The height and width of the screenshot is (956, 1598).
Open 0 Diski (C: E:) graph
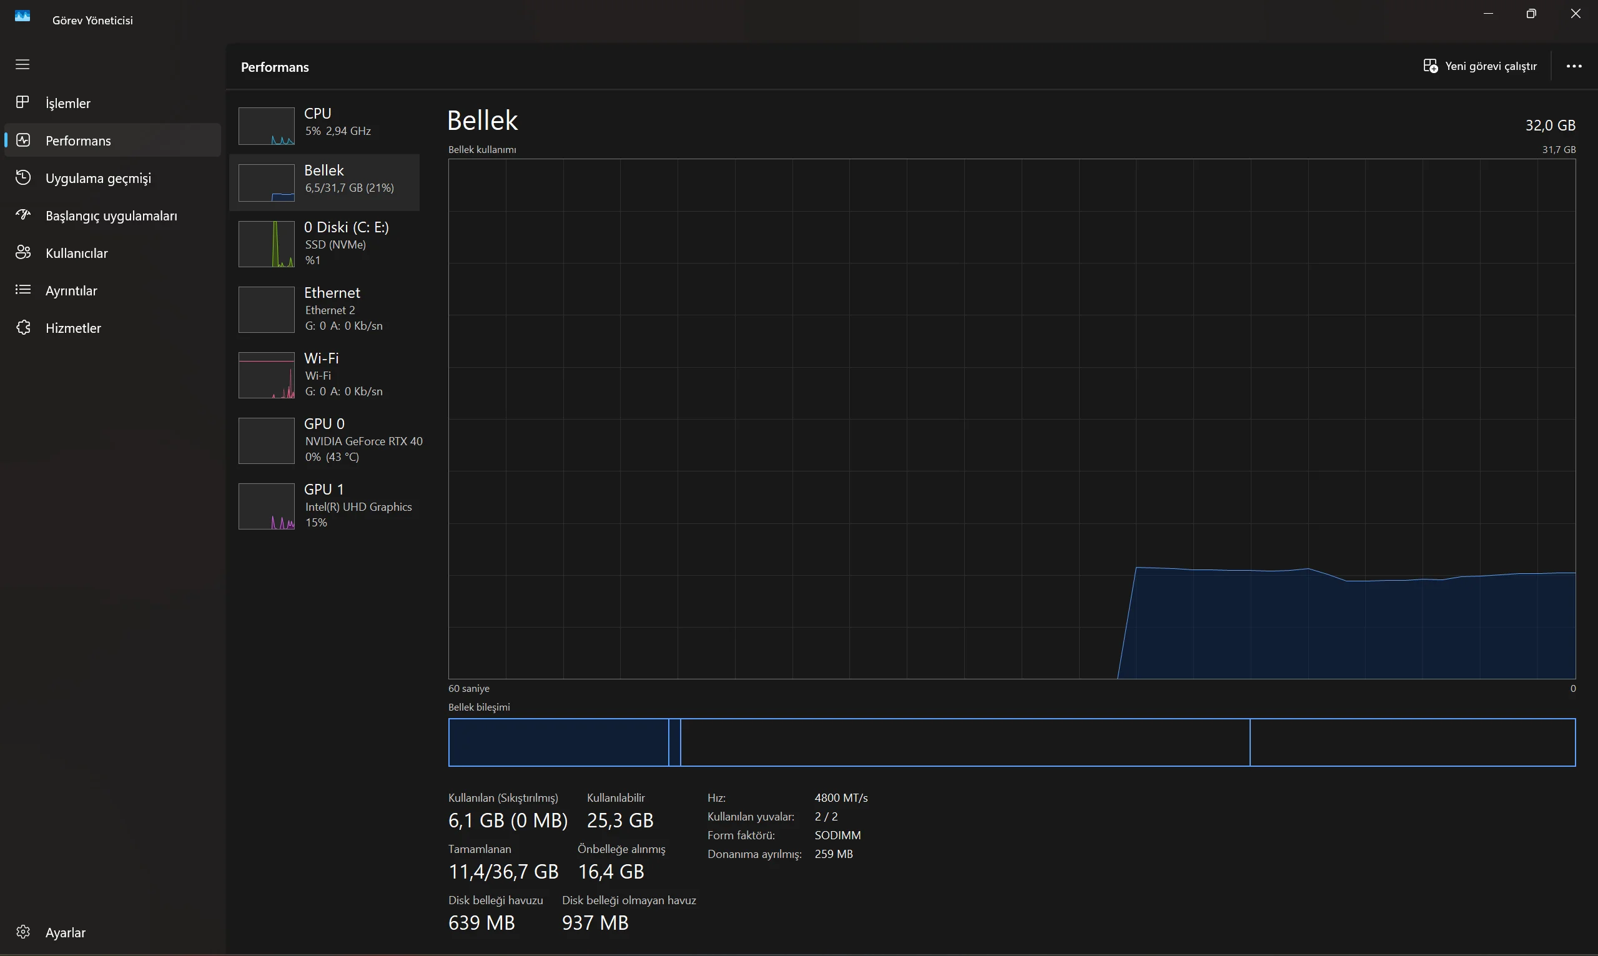266,244
